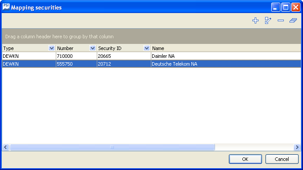The image size is (303, 170).
Task: Click the stacked-layers remove all icon
Action: click(x=293, y=20)
